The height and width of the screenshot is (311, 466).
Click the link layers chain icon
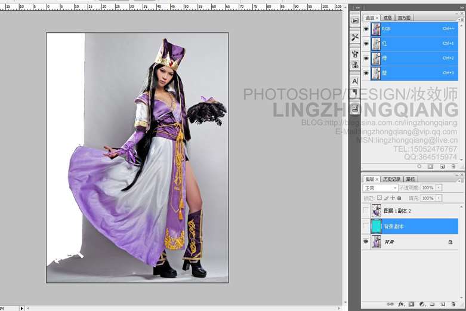click(390, 304)
